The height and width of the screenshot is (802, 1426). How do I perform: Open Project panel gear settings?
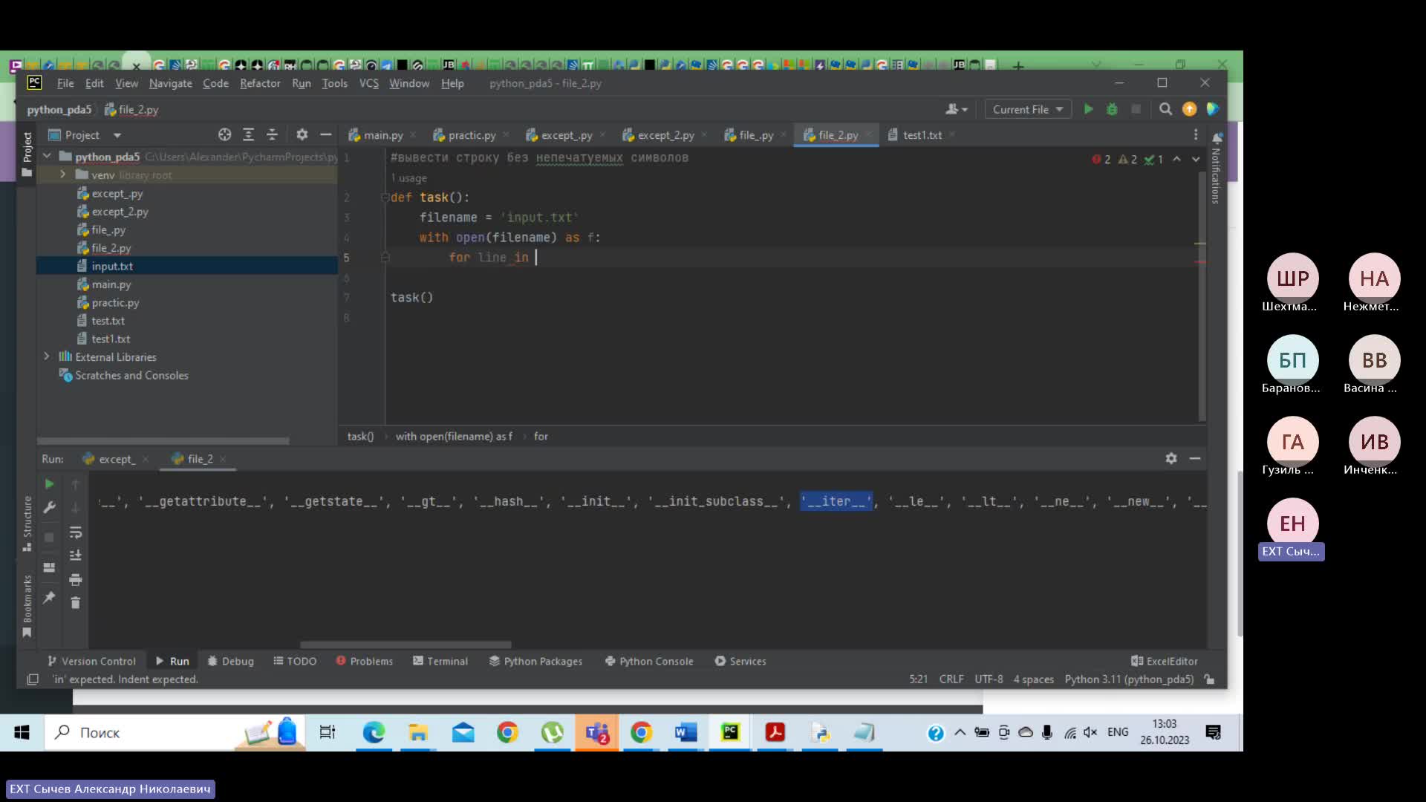(x=302, y=134)
